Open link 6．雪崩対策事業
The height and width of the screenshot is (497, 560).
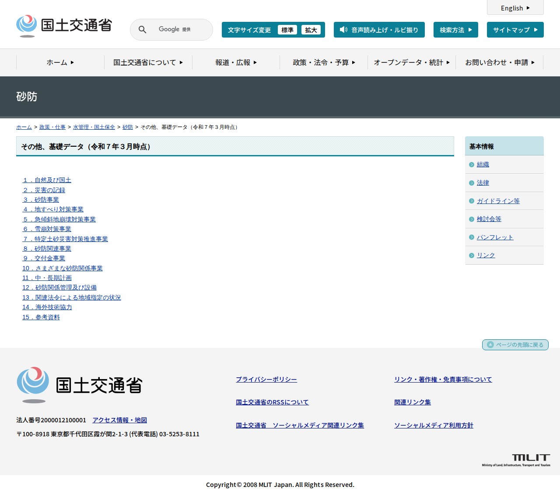coord(47,229)
